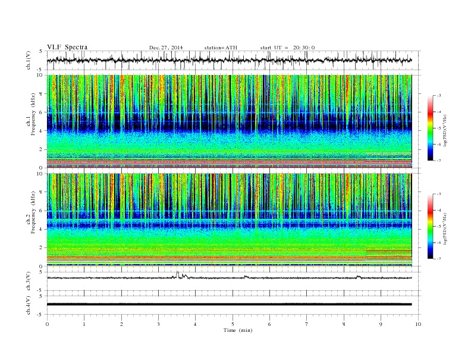Select the "start UT = 20:30:0" header text
The image size is (471, 364).
tap(287, 48)
